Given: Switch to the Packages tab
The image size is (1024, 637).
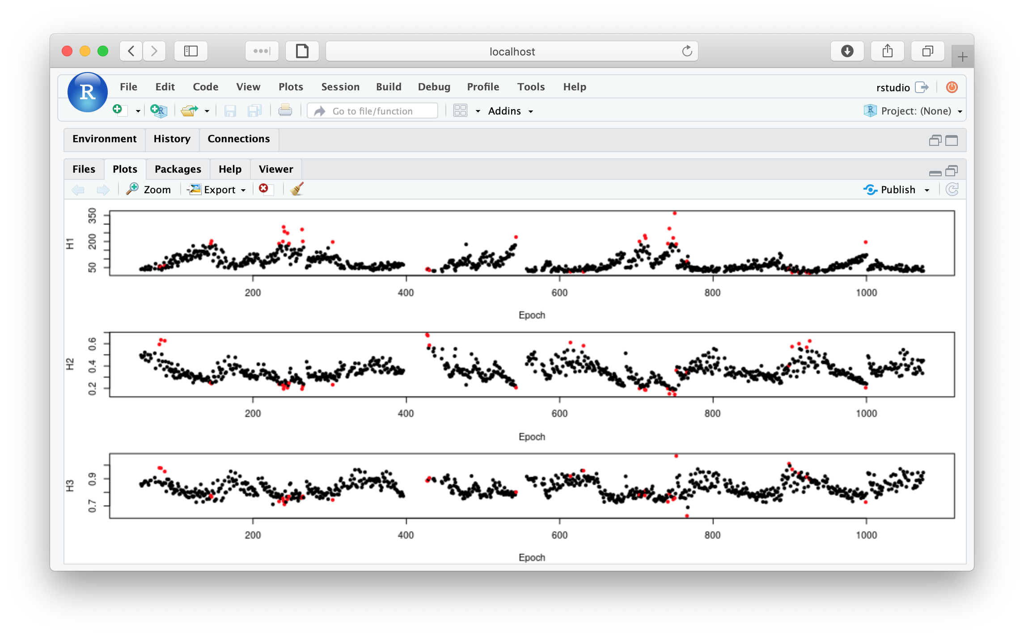Looking at the screenshot, I should pyautogui.click(x=178, y=169).
